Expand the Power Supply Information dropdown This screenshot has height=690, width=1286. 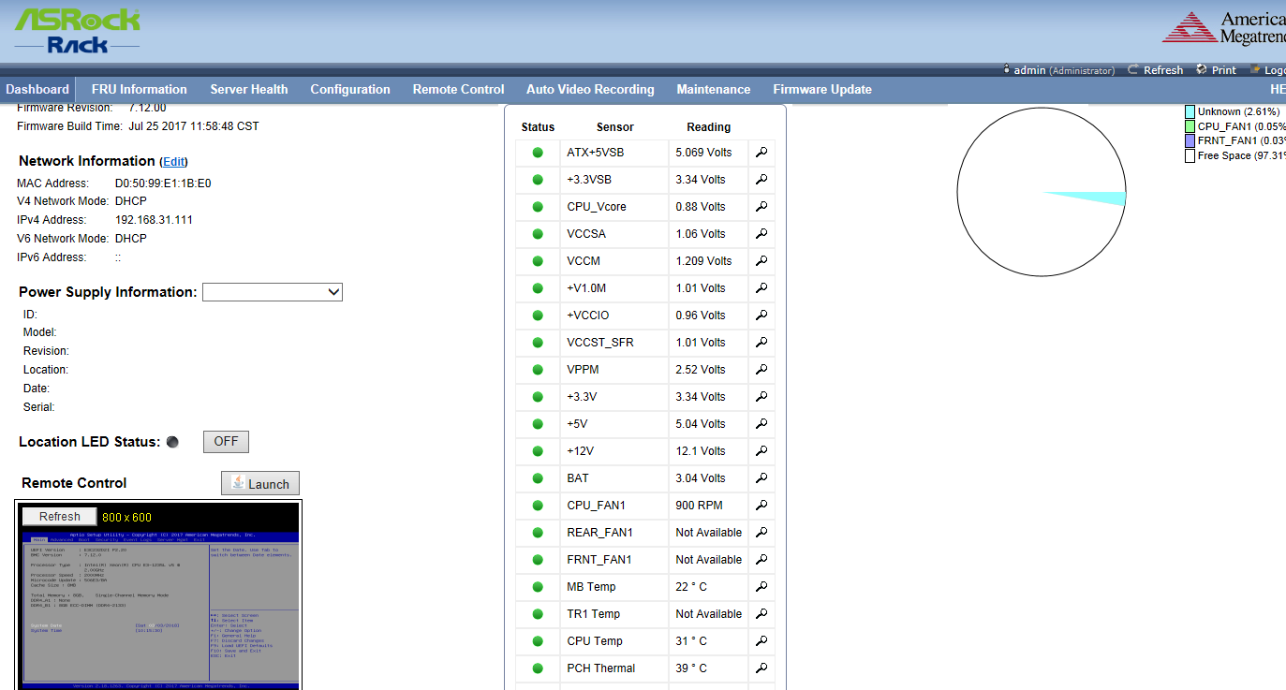pyautogui.click(x=273, y=292)
